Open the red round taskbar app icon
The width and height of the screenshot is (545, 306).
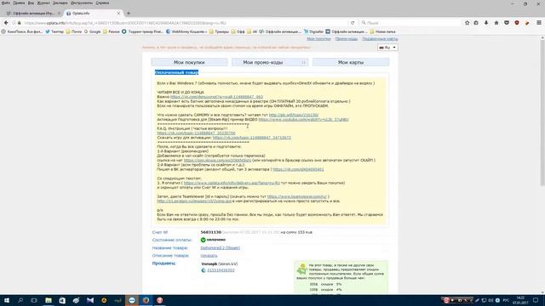click(x=159, y=300)
